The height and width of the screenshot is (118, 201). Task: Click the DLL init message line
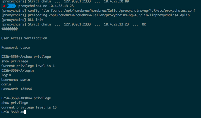22,20
